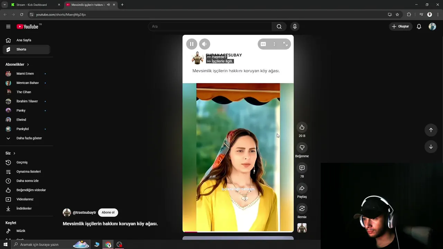Open the YouTube hamburger guide menu
This screenshot has height=249, width=443.
[8, 27]
